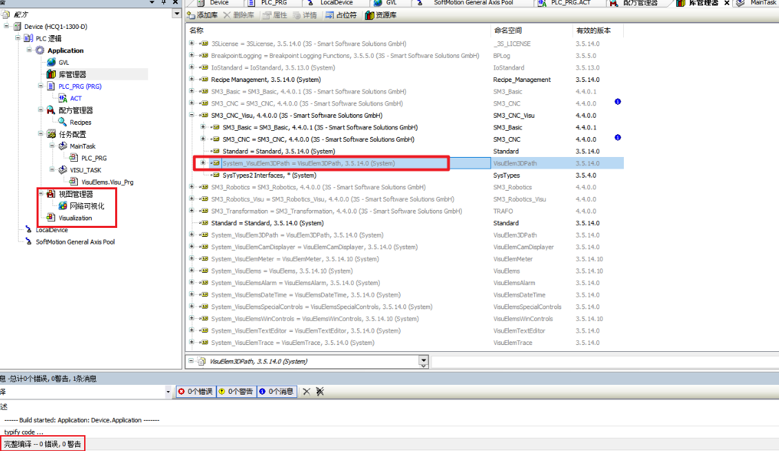
Task: Toggle the messages filter (0个消息)
Action: [276, 392]
